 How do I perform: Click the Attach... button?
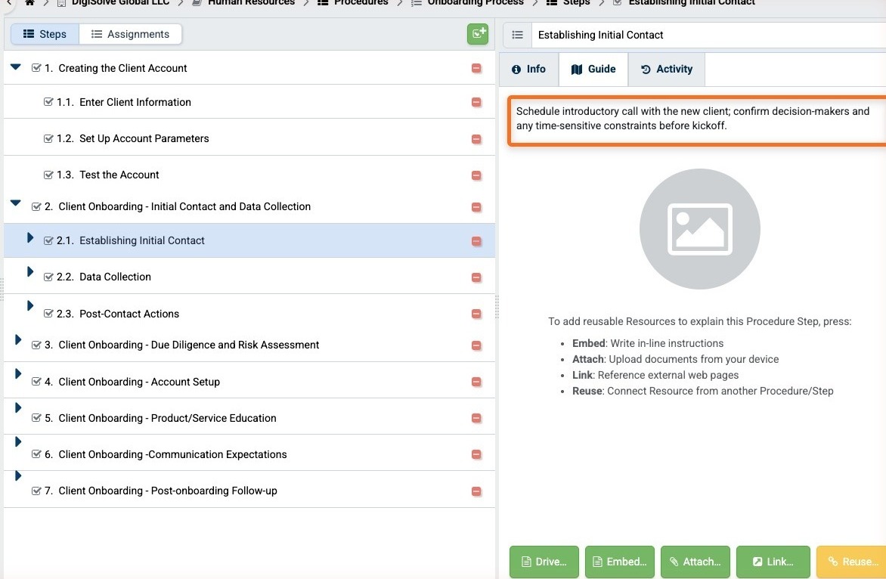(x=695, y=562)
